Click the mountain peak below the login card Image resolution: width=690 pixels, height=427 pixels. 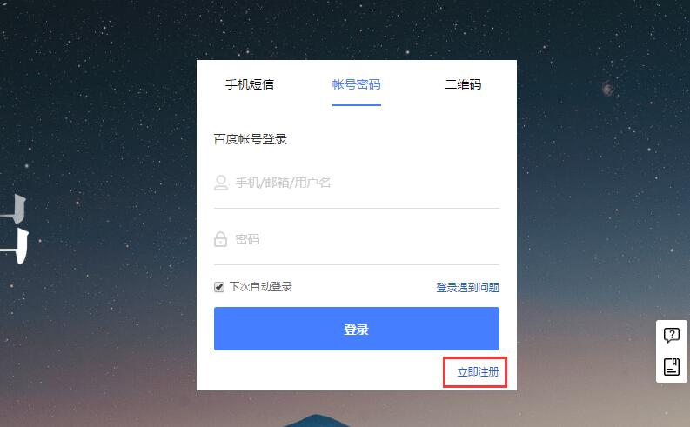(x=316, y=420)
